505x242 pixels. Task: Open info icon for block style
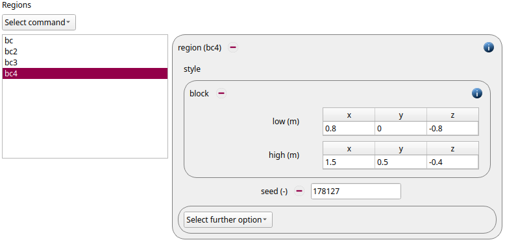click(477, 93)
